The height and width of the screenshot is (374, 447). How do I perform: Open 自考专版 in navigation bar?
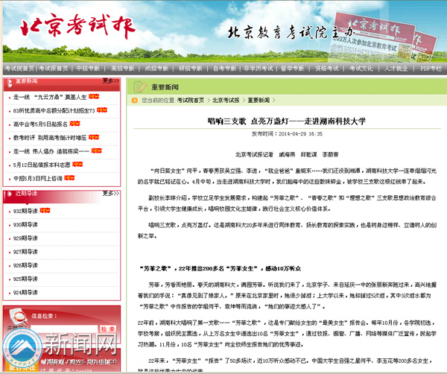[225, 69]
